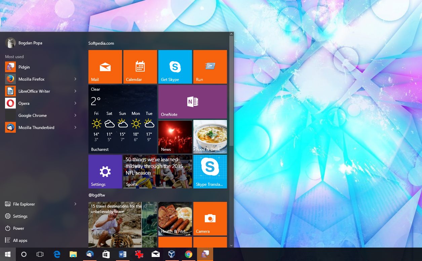Open the Camera tile
The width and height of the screenshot is (422, 261).
click(210, 218)
